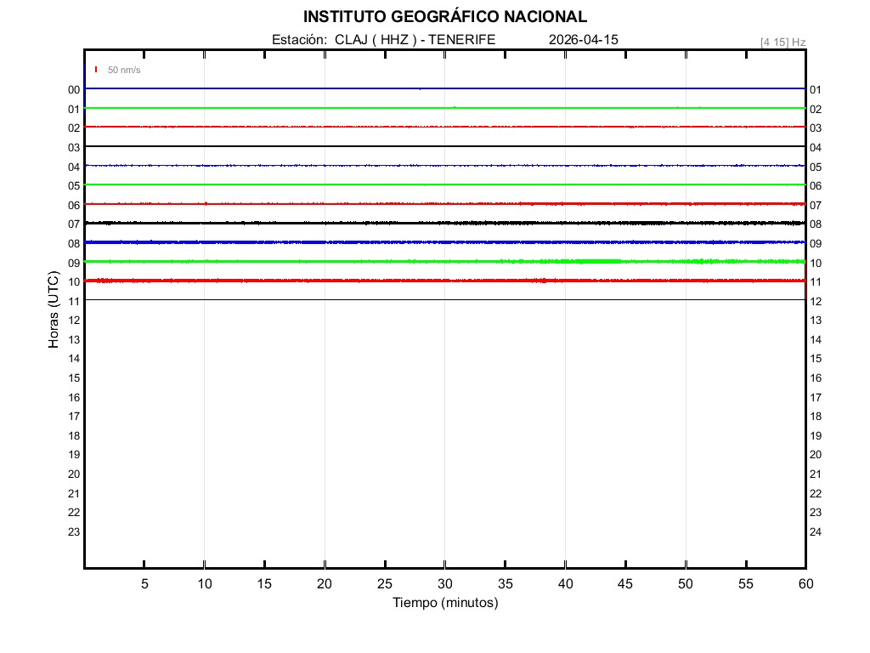
Task: Click the 50 nm/s scale text
Action: point(124,70)
